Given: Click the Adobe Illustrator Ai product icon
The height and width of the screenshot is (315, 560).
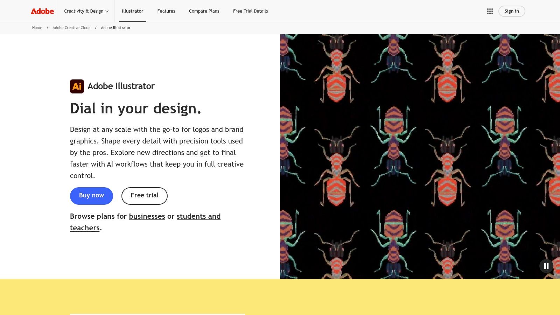Looking at the screenshot, I should [77, 86].
